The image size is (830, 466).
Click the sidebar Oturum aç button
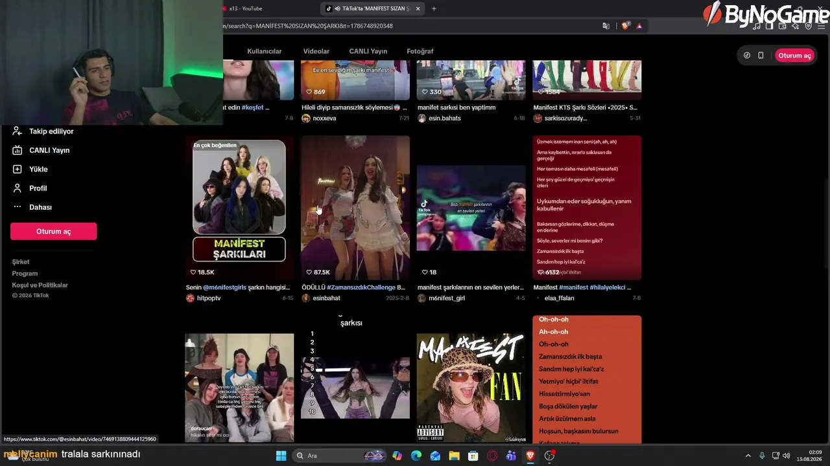click(53, 231)
